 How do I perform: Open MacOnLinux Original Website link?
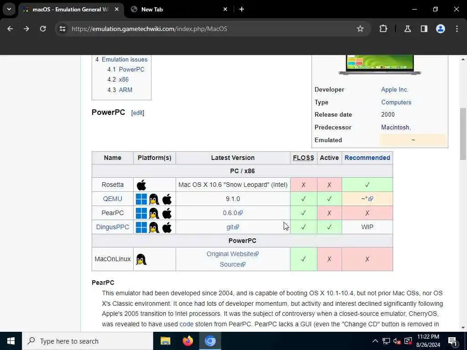233,254
